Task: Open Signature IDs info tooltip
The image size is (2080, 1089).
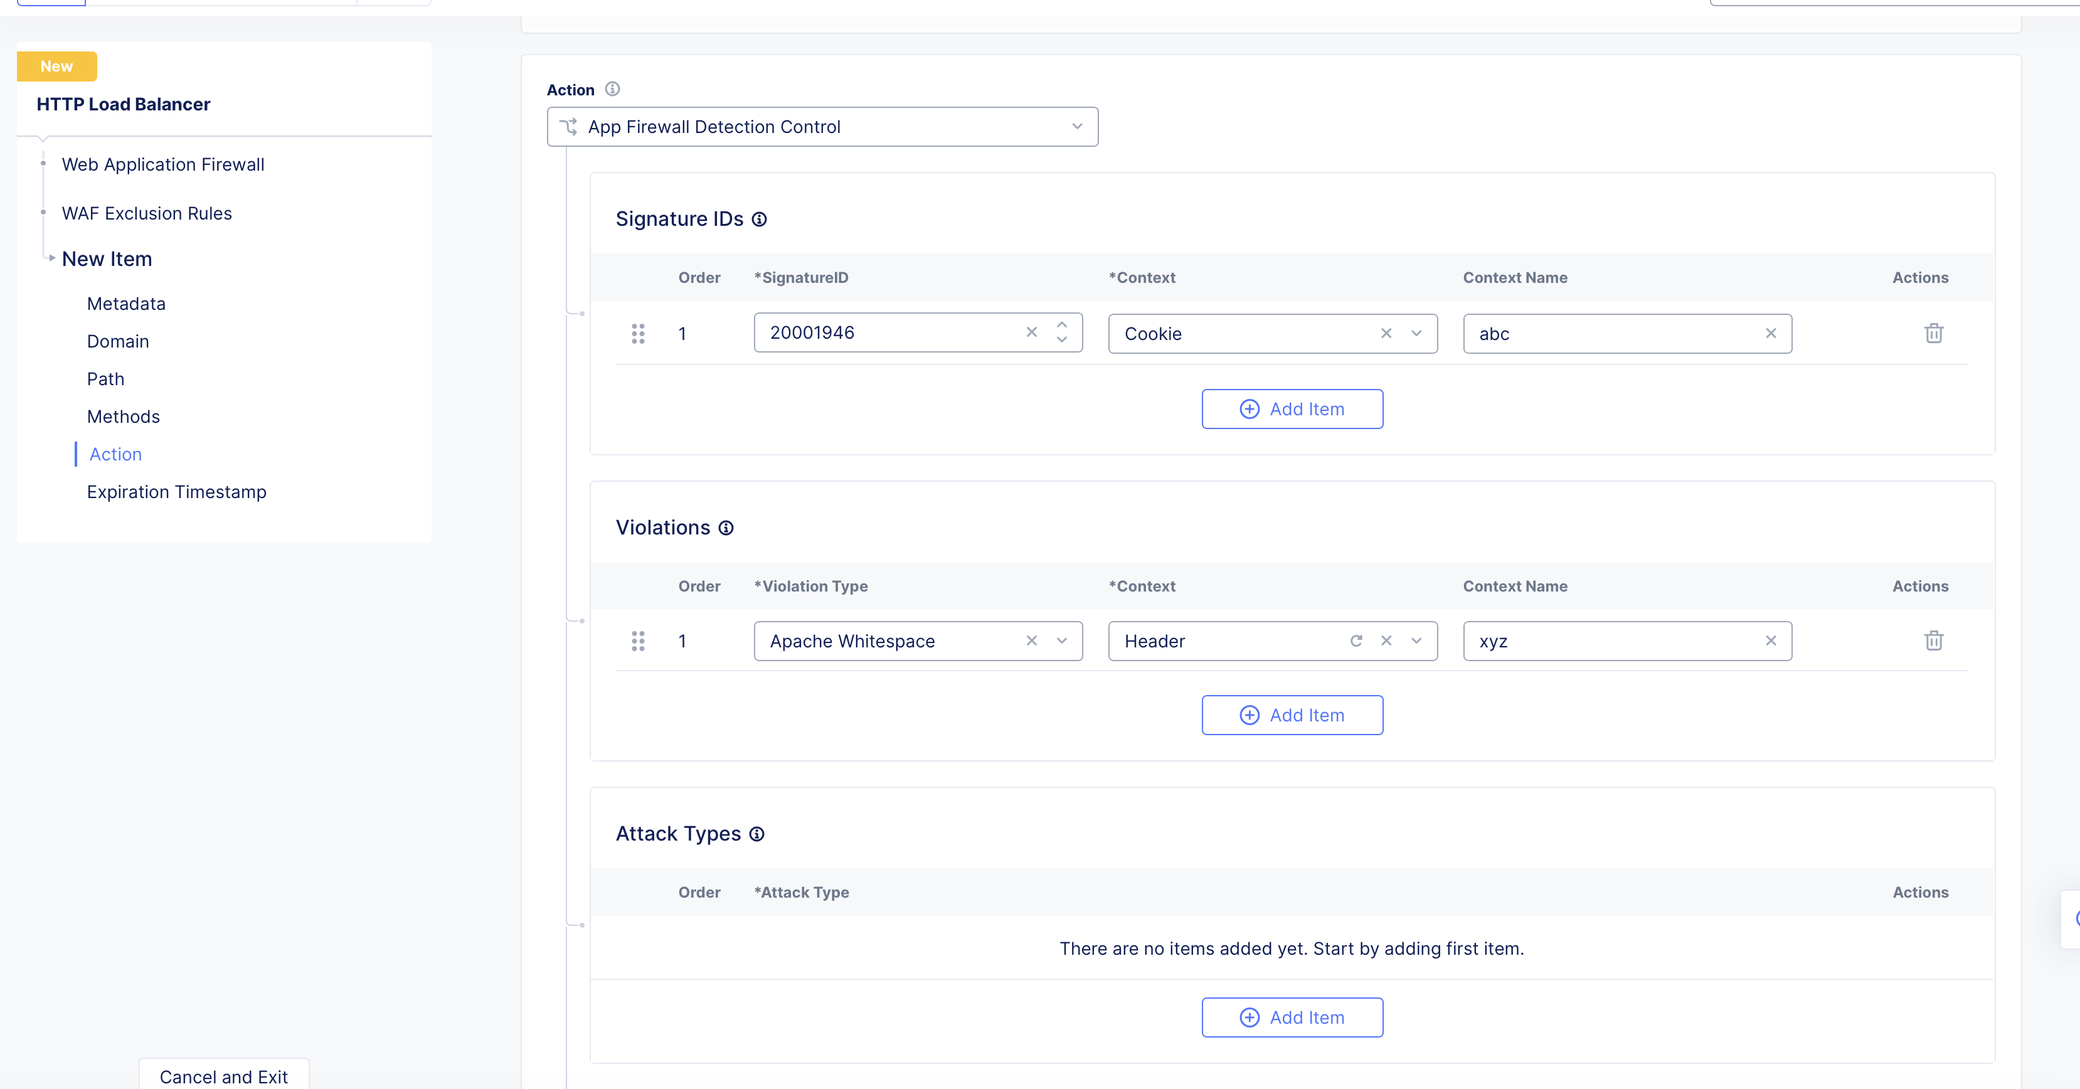Action: 759,220
